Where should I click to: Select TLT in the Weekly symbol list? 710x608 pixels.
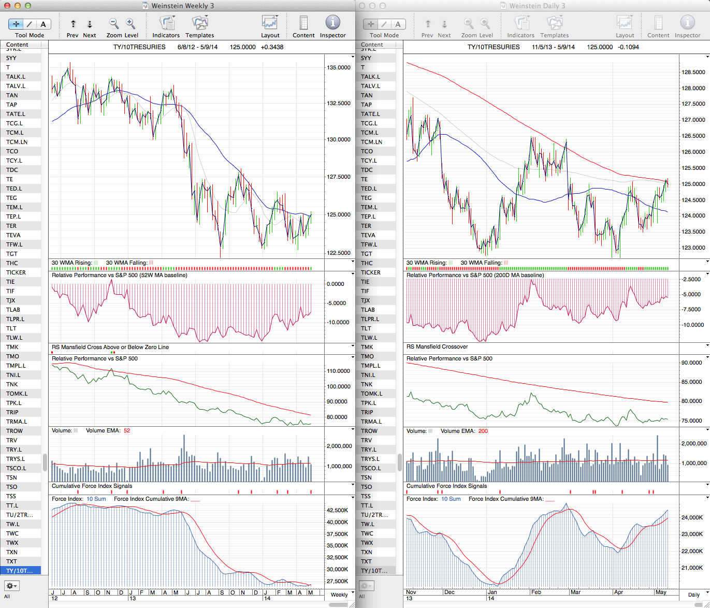[x=11, y=328]
